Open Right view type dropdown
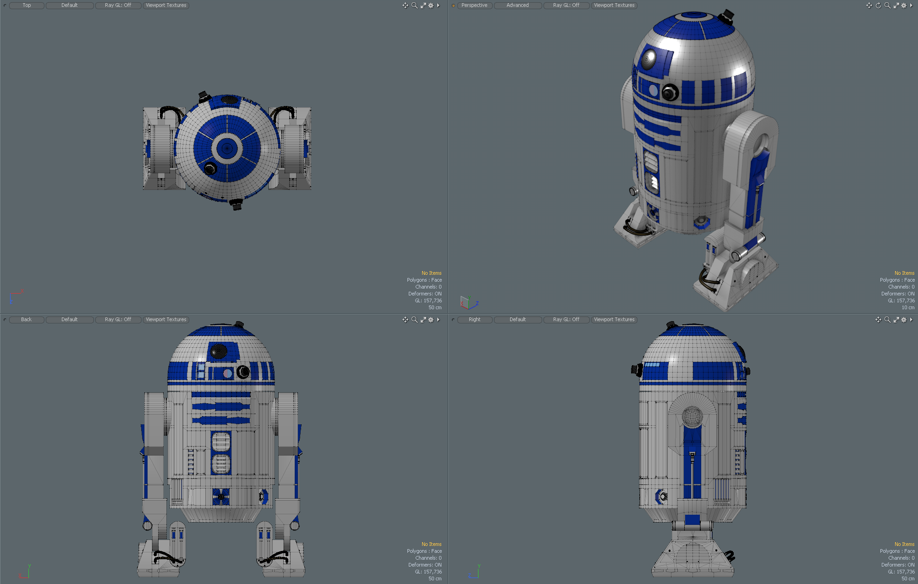This screenshot has width=918, height=584. (x=474, y=320)
